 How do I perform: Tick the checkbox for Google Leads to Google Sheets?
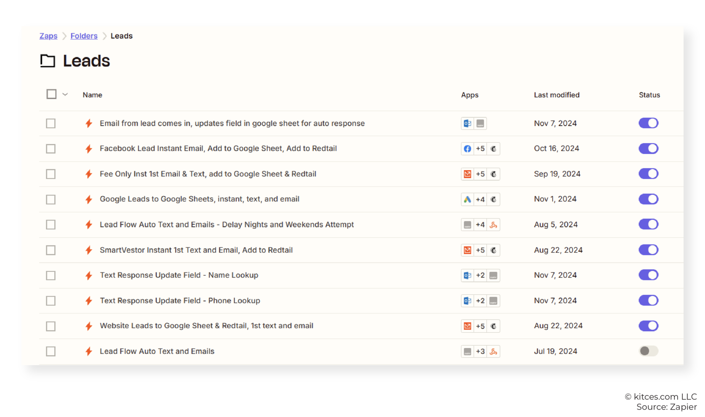(x=51, y=199)
